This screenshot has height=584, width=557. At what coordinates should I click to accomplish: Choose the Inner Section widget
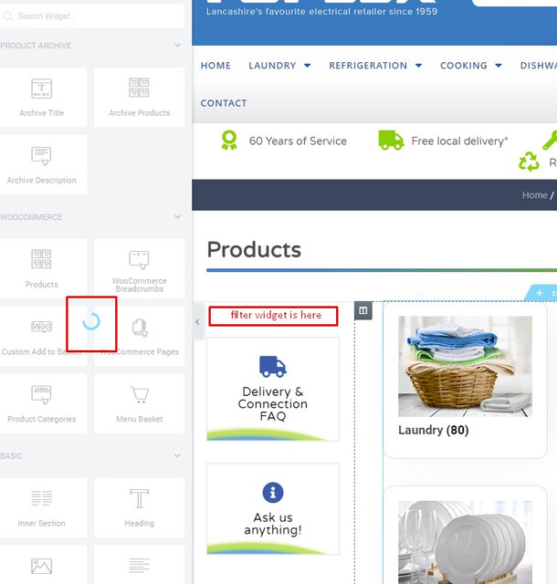[42, 507]
